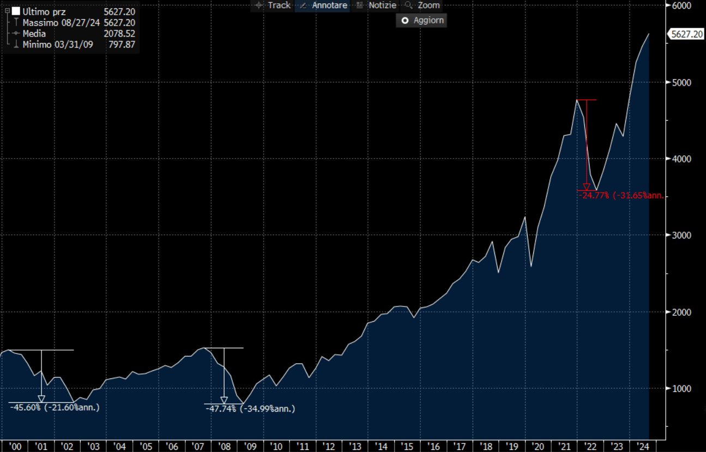This screenshot has height=452, width=706.
Task: Click the Media average marker icon in legend
Action: pyautogui.click(x=16, y=34)
